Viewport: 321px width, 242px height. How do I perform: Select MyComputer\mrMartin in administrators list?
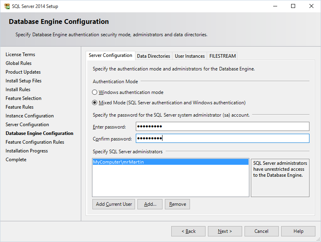click(x=170, y=162)
